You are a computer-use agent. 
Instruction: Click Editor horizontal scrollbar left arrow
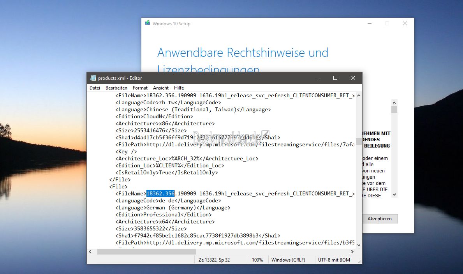pyautogui.click(x=90, y=251)
